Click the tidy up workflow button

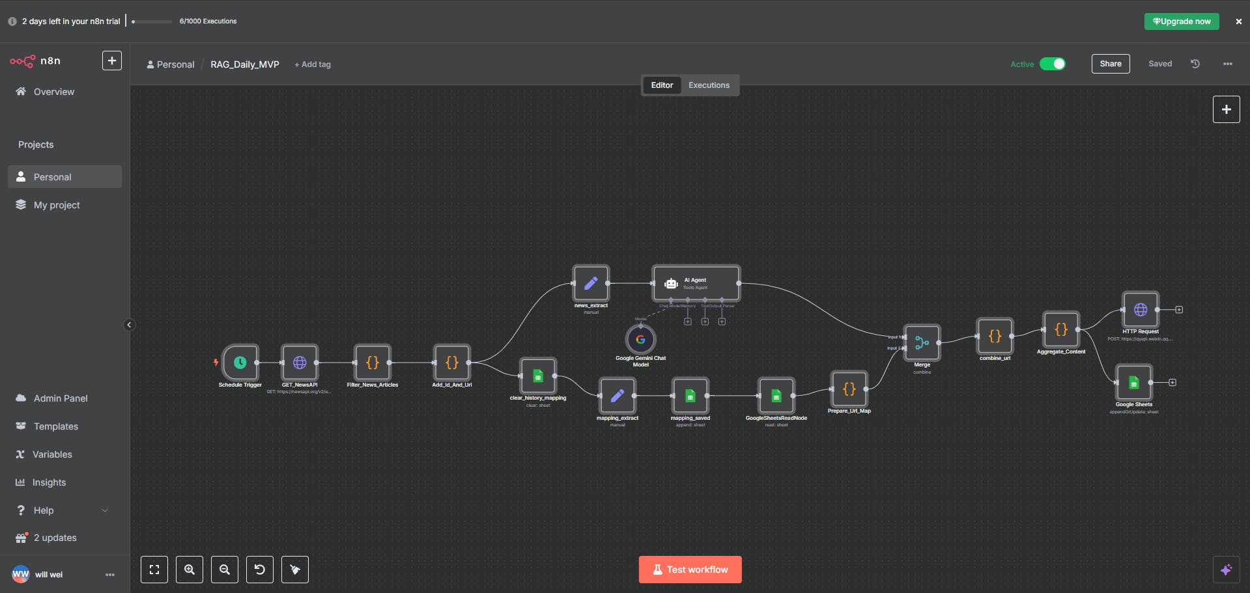pos(295,570)
